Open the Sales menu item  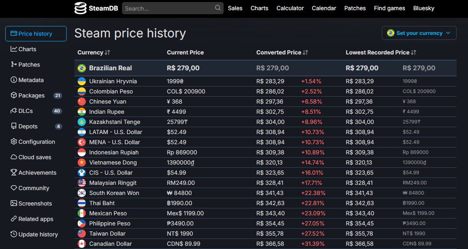coord(235,8)
